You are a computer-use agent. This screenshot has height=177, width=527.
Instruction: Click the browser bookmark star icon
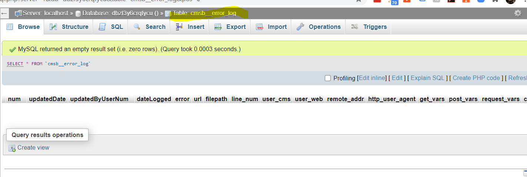click(x=358, y=1)
